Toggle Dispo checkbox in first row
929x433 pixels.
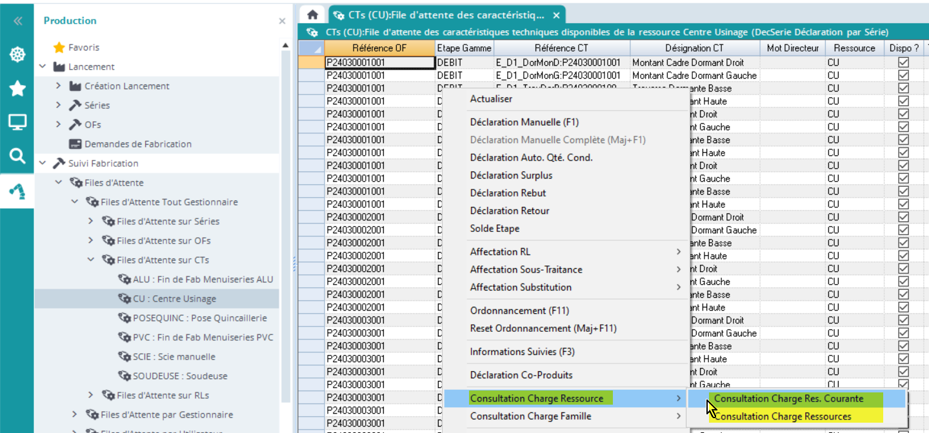903,63
